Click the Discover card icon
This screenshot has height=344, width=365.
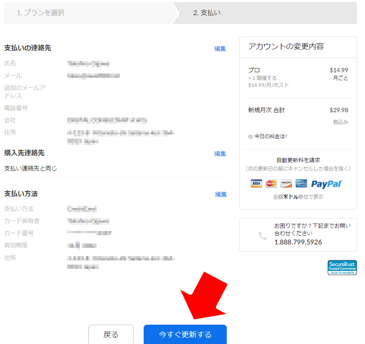coord(286,184)
